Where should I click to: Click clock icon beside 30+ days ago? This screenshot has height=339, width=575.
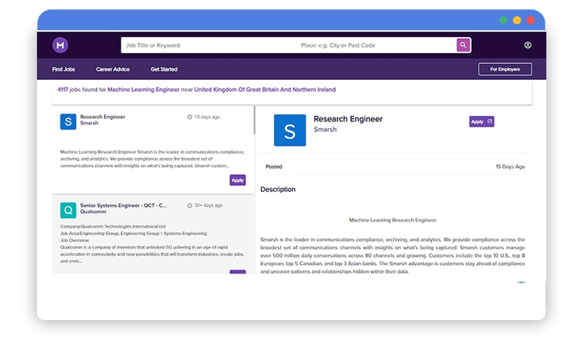tap(189, 205)
